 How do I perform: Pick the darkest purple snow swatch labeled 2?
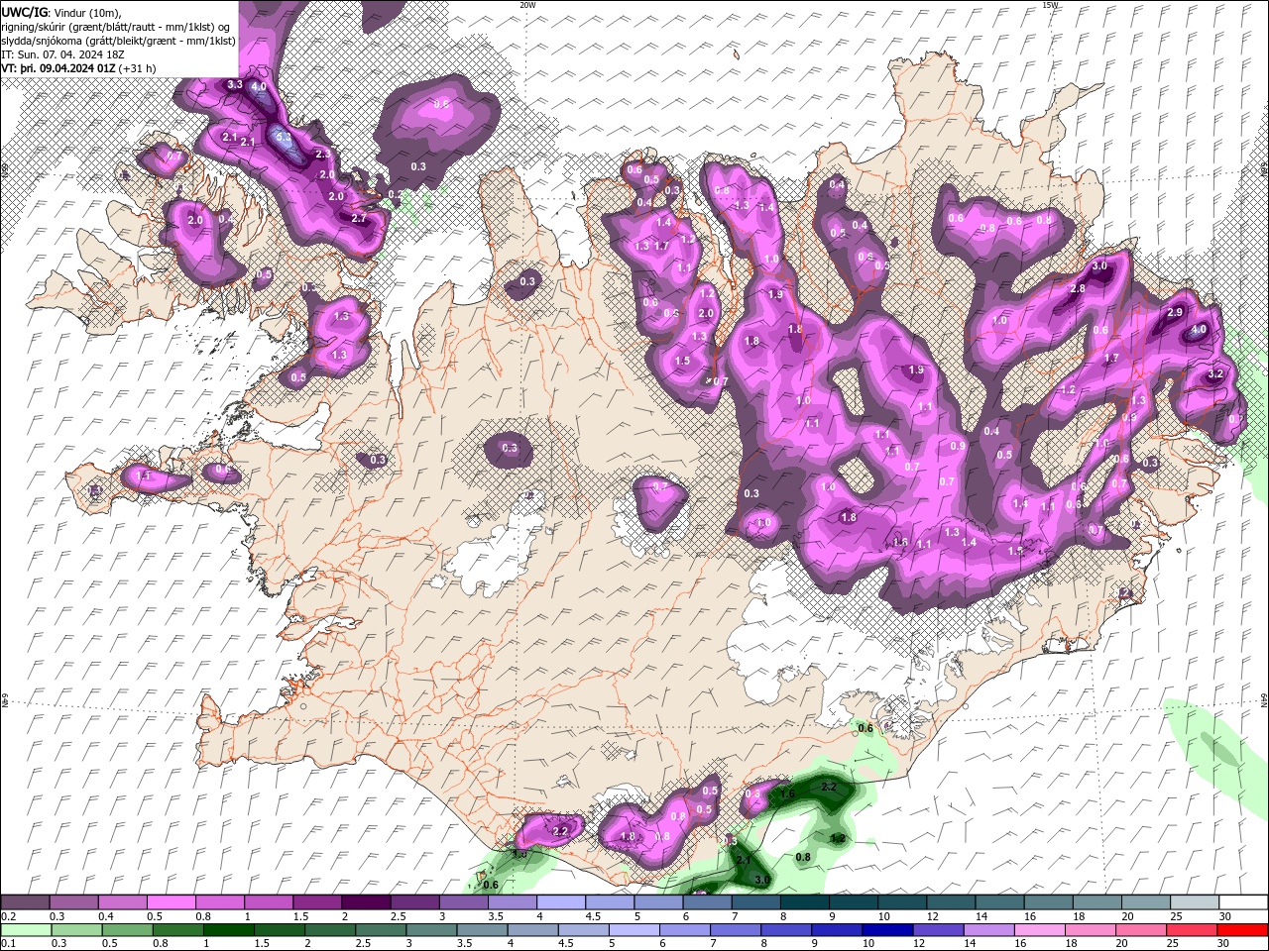[x=365, y=902]
